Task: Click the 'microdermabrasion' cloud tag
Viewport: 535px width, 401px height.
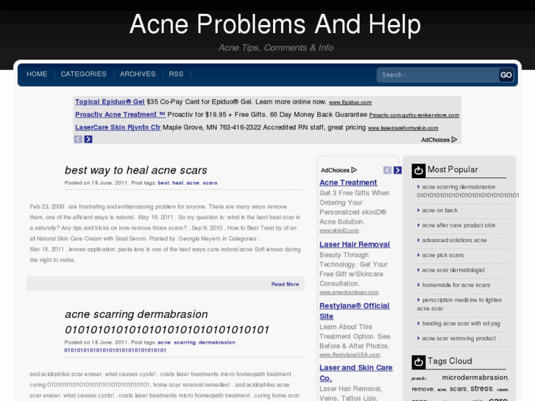Action: pyautogui.click(x=475, y=377)
